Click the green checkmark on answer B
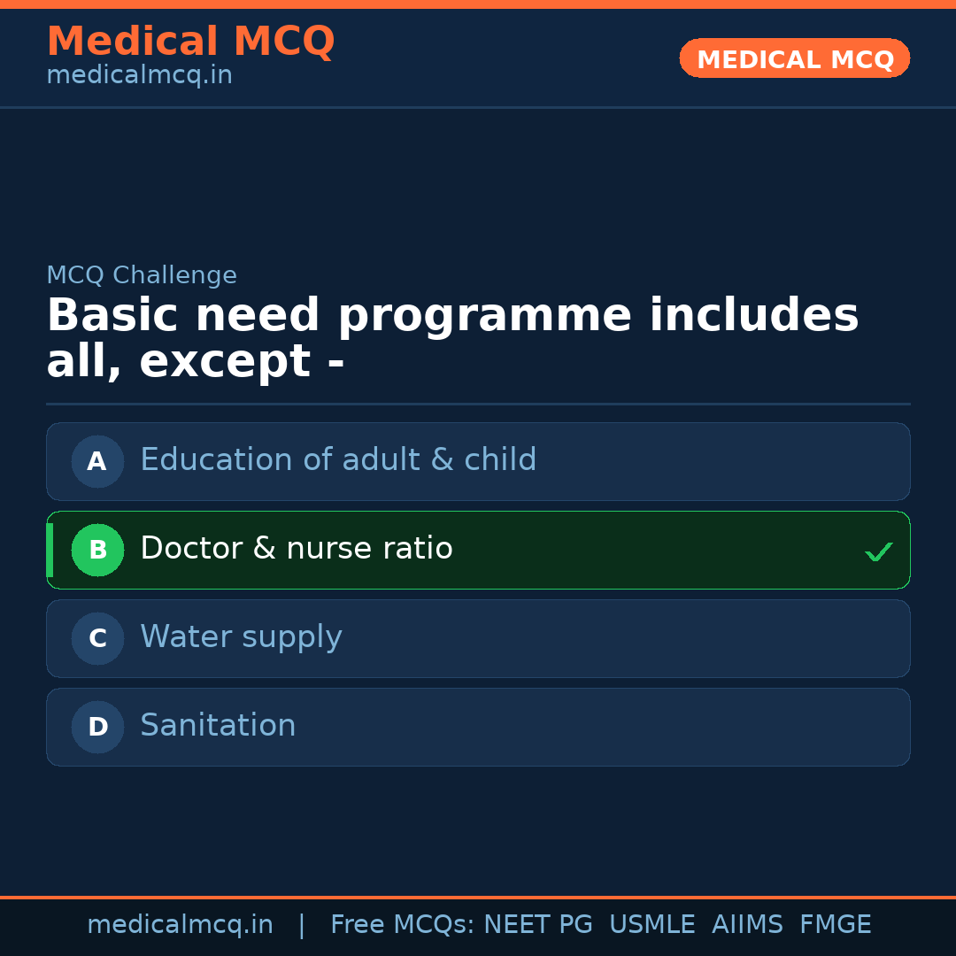 point(879,551)
